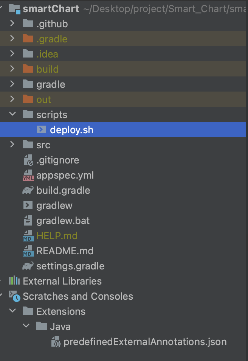Click the deploy.sh shell script icon
Image resolution: width=248 pixels, height=361 pixels.
point(42,130)
